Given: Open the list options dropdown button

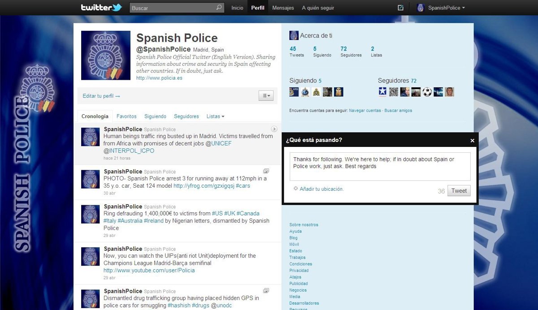Looking at the screenshot, I should [x=266, y=95].
